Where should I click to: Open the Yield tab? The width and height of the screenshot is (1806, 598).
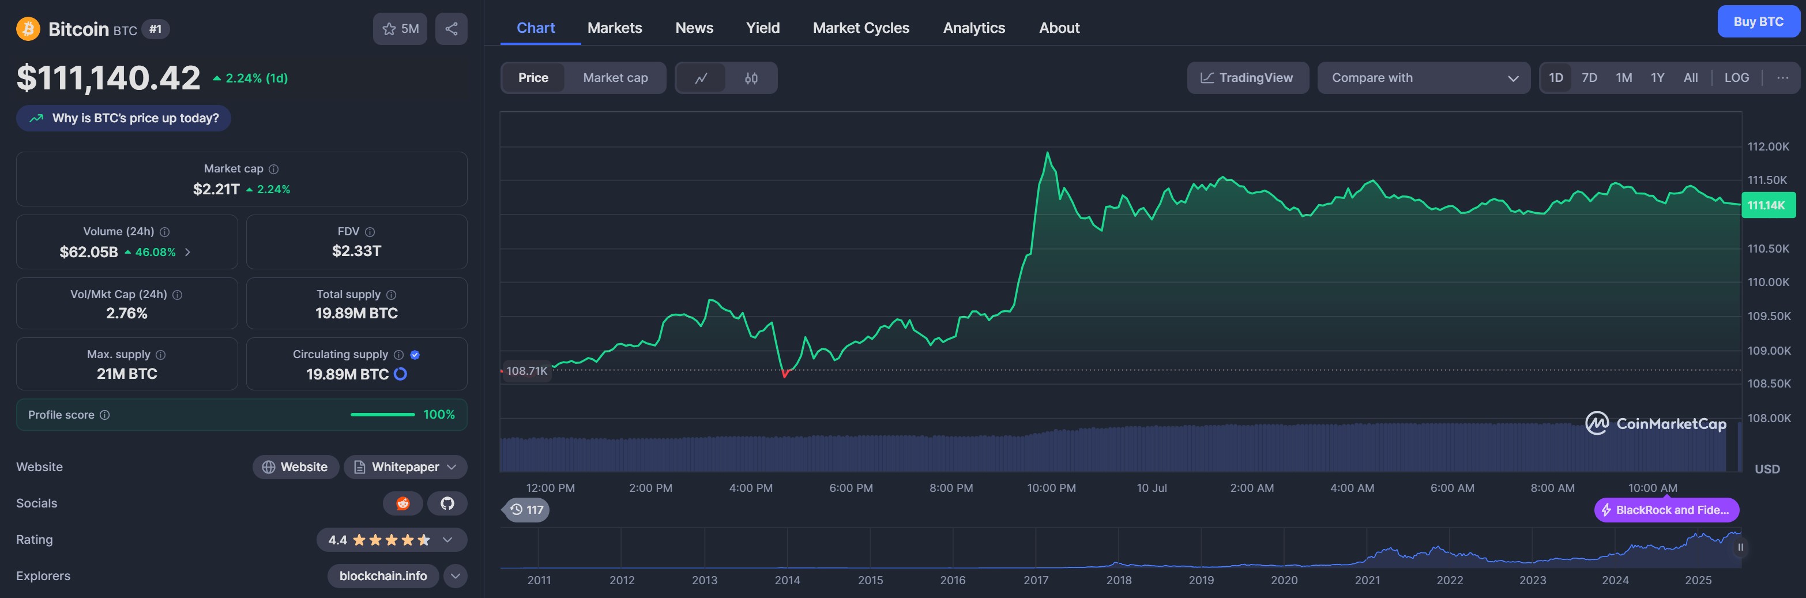763,28
